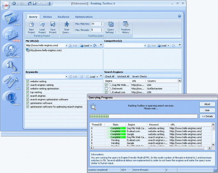218x173 pixels.
Task: Uncheck the 'rearch engines ranking' keyword
Action: click(27, 85)
